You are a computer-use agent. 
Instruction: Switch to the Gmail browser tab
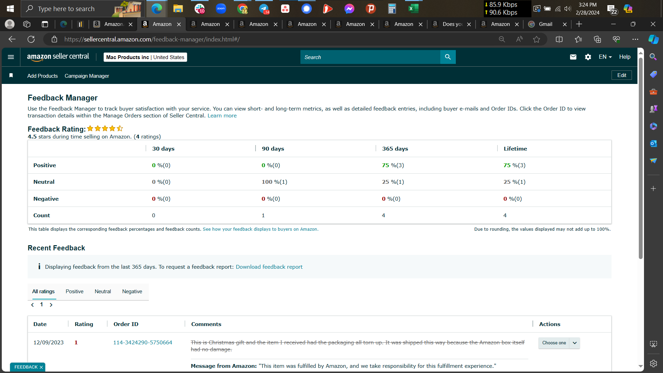(x=547, y=24)
